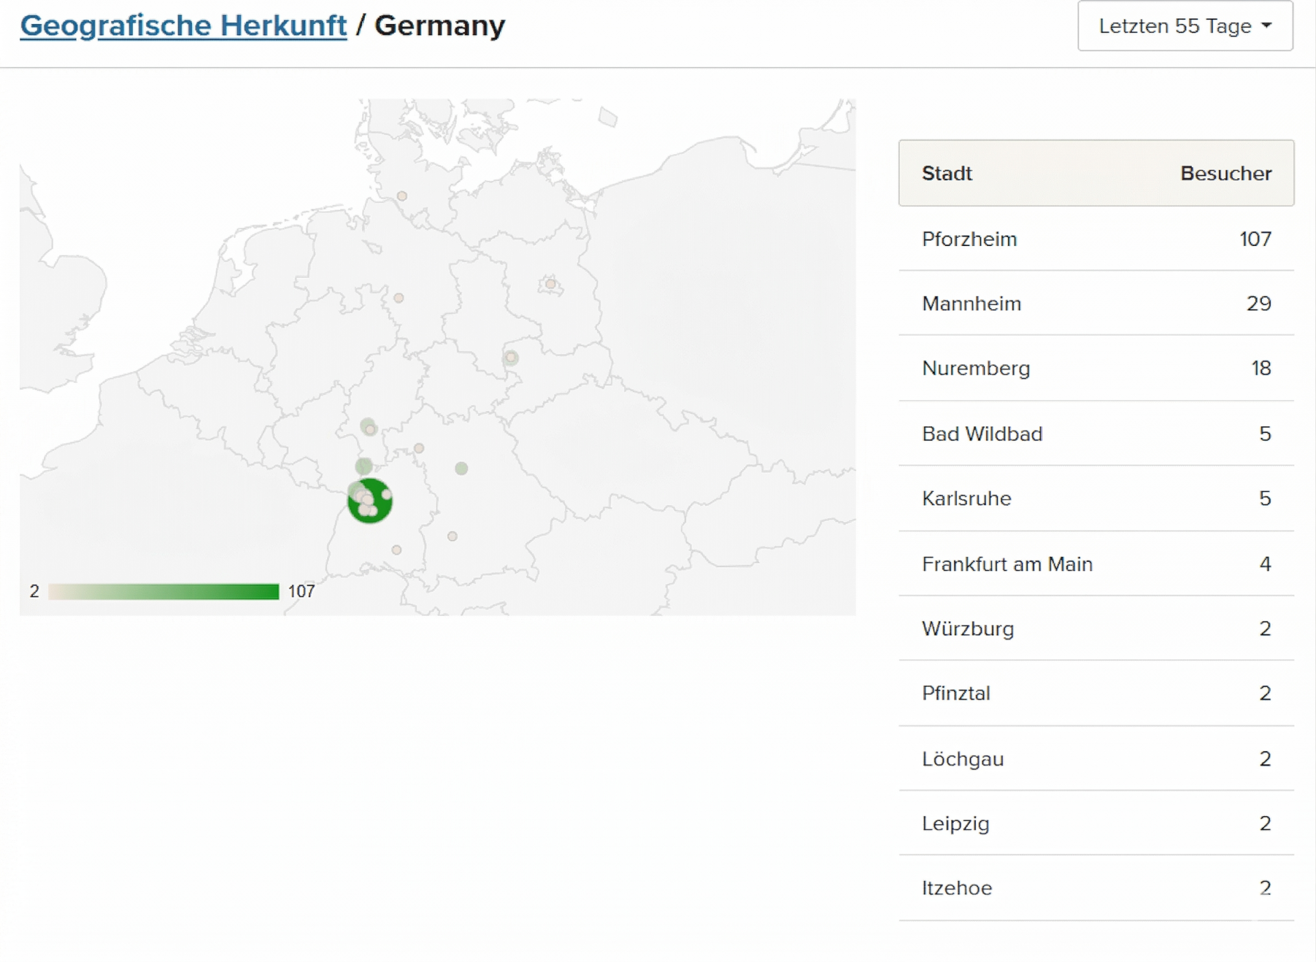Select the Mannheim table row
Image resolution: width=1316 pixels, height=962 pixels.
tap(1096, 304)
